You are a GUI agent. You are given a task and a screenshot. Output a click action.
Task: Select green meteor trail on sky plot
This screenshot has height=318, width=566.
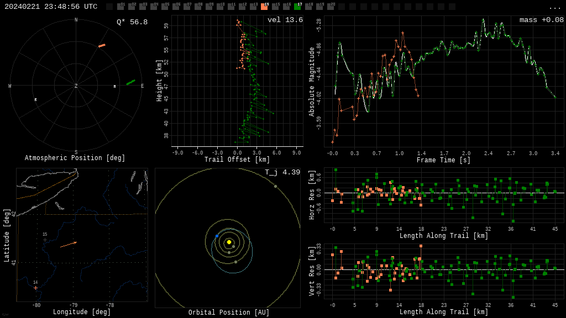click(x=130, y=82)
